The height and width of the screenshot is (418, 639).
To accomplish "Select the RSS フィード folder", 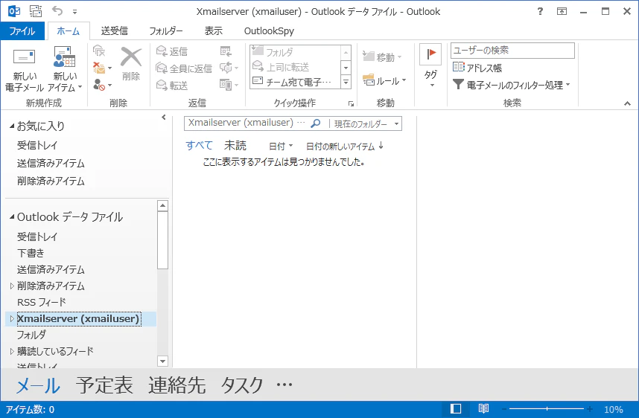I will (x=42, y=302).
